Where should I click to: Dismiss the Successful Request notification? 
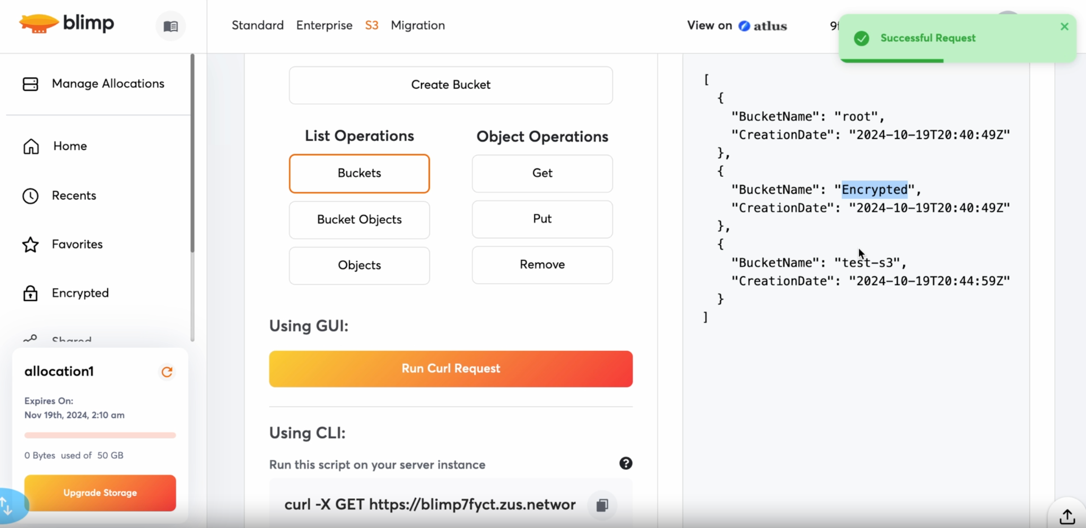[1064, 26]
